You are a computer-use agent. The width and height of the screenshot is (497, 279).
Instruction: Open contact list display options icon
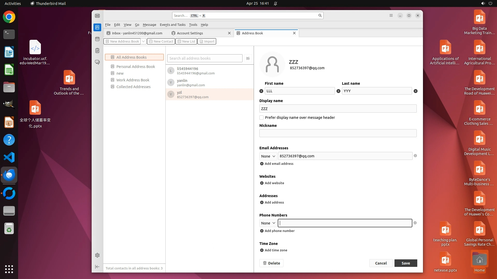(248, 58)
